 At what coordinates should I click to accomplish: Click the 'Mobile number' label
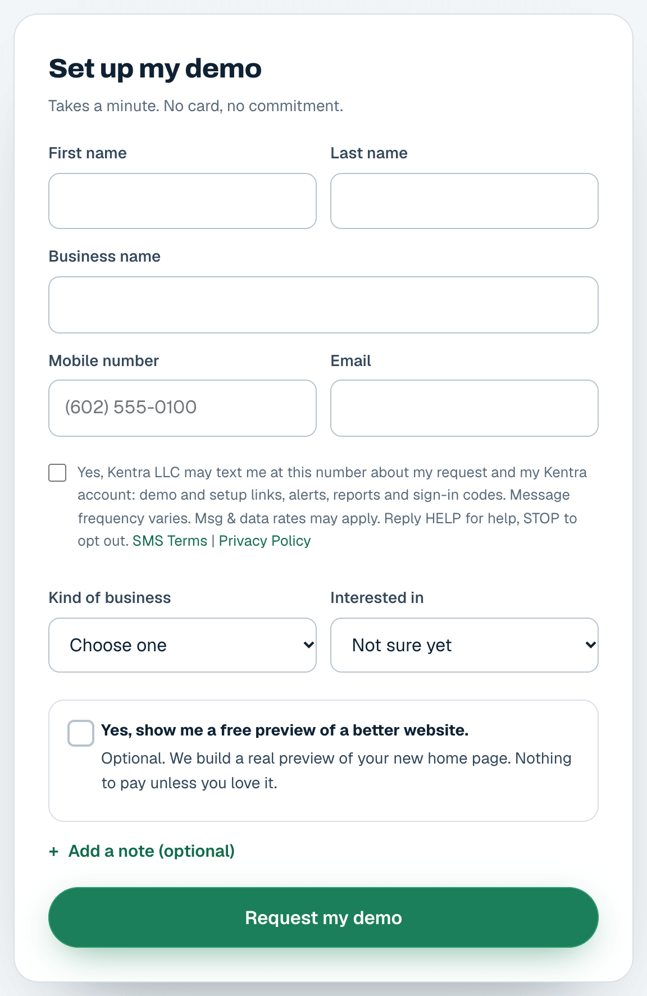104,361
